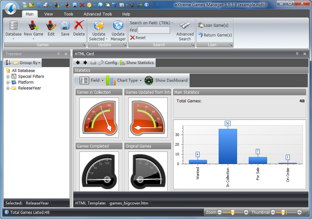Viewport: 312px width, 219px height.
Task: Click the Games Updated from Internet gauge
Action: (148, 118)
